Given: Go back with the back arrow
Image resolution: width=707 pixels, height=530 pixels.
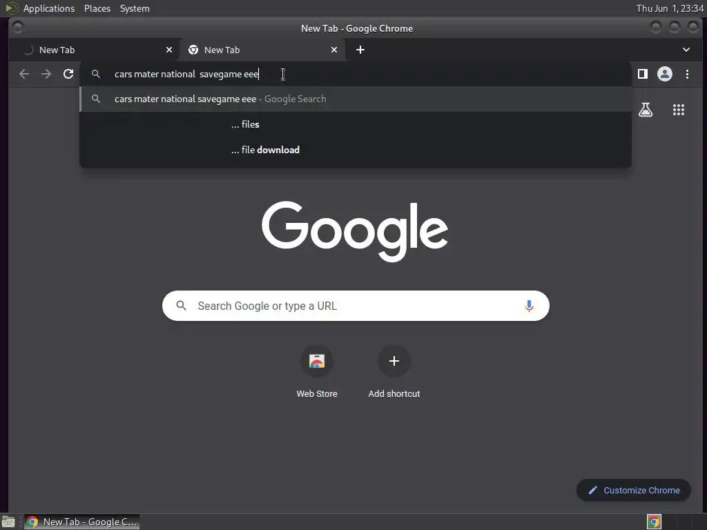Looking at the screenshot, I should [24, 74].
